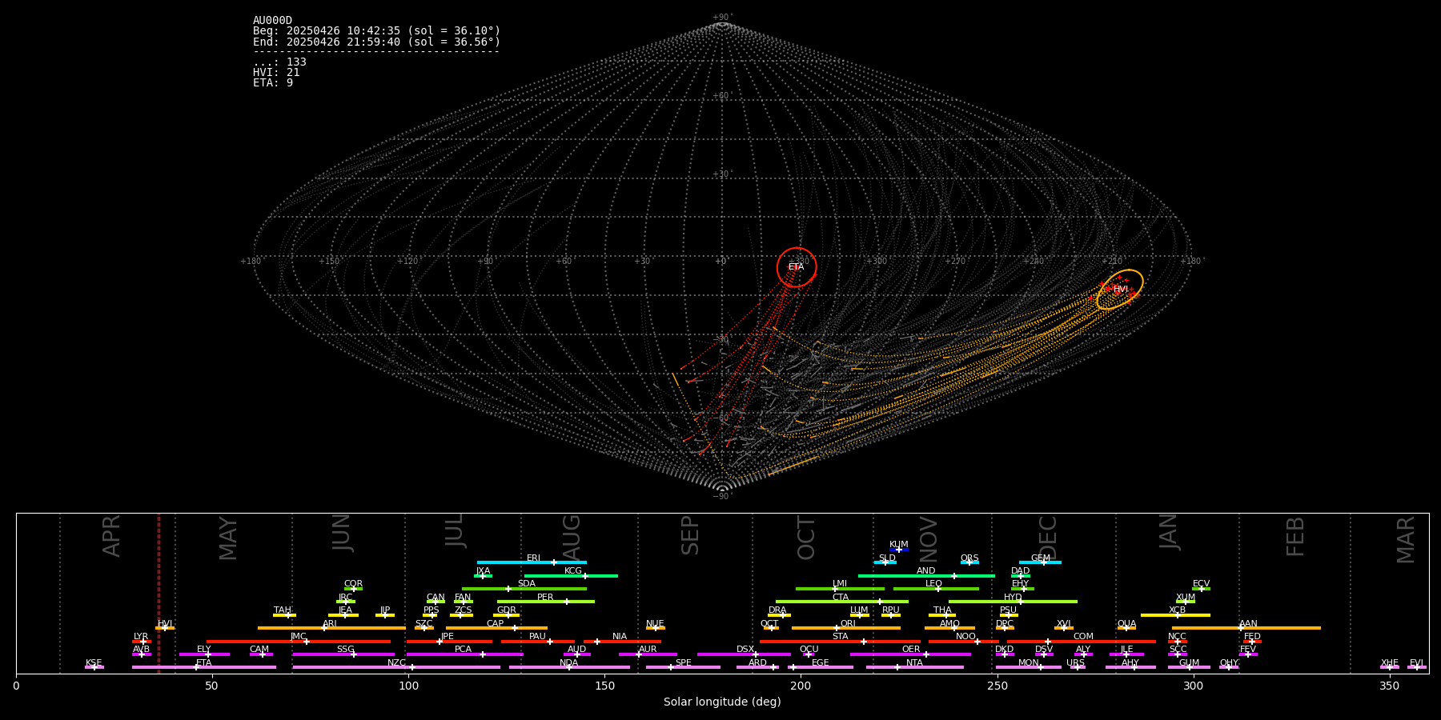This screenshot has width=1441, height=720.
Task: Click the KUM shower label in timeline
Action: tap(899, 545)
